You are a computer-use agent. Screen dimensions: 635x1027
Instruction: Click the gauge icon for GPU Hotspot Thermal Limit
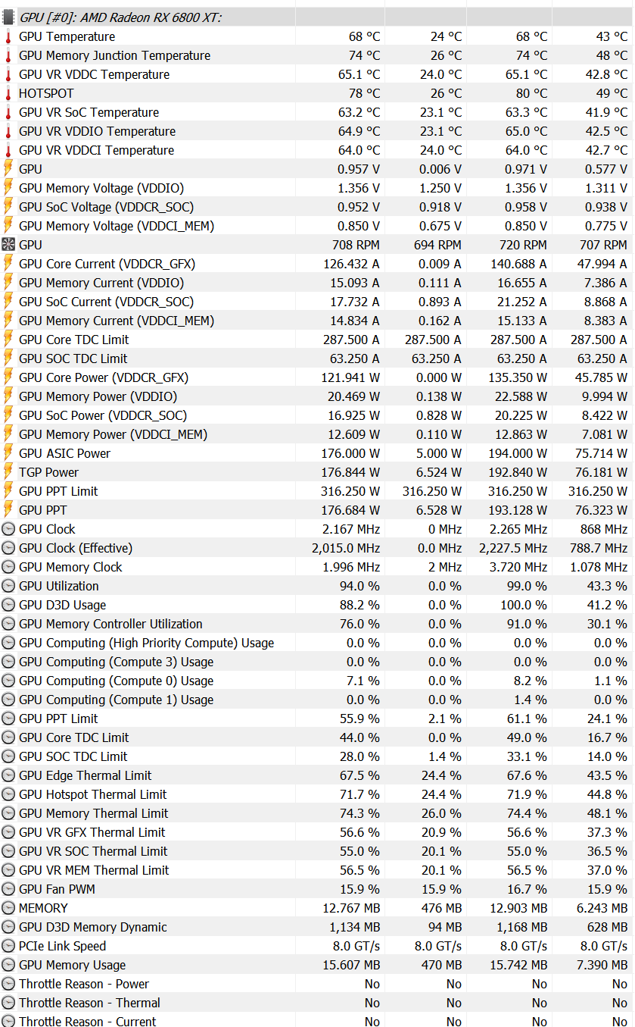[8, 794]
